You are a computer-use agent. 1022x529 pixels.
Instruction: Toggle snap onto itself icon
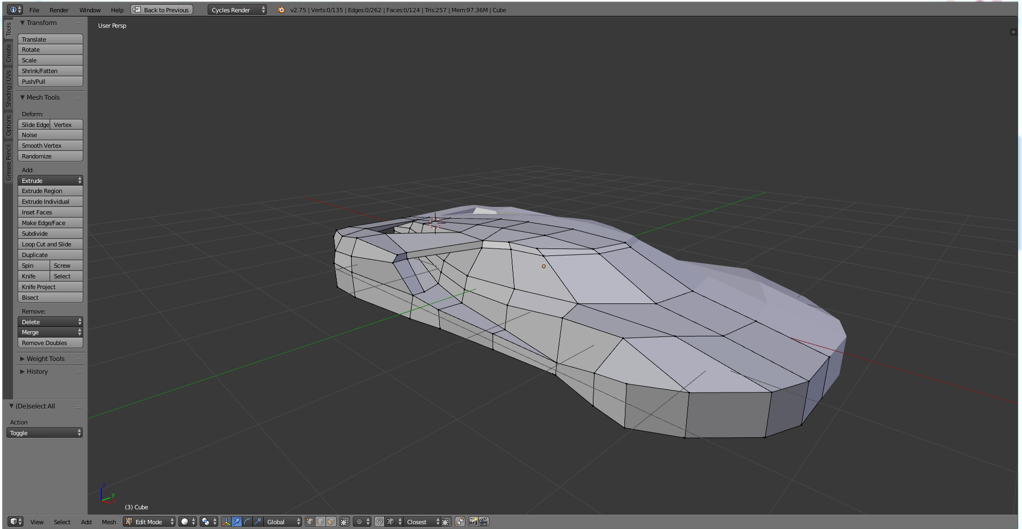446,522
